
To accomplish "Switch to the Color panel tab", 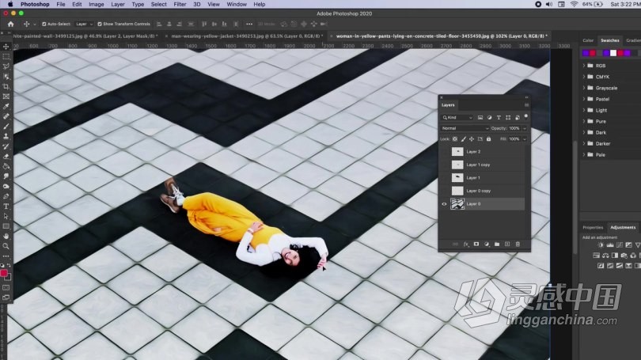I will [x=588, y=40].
